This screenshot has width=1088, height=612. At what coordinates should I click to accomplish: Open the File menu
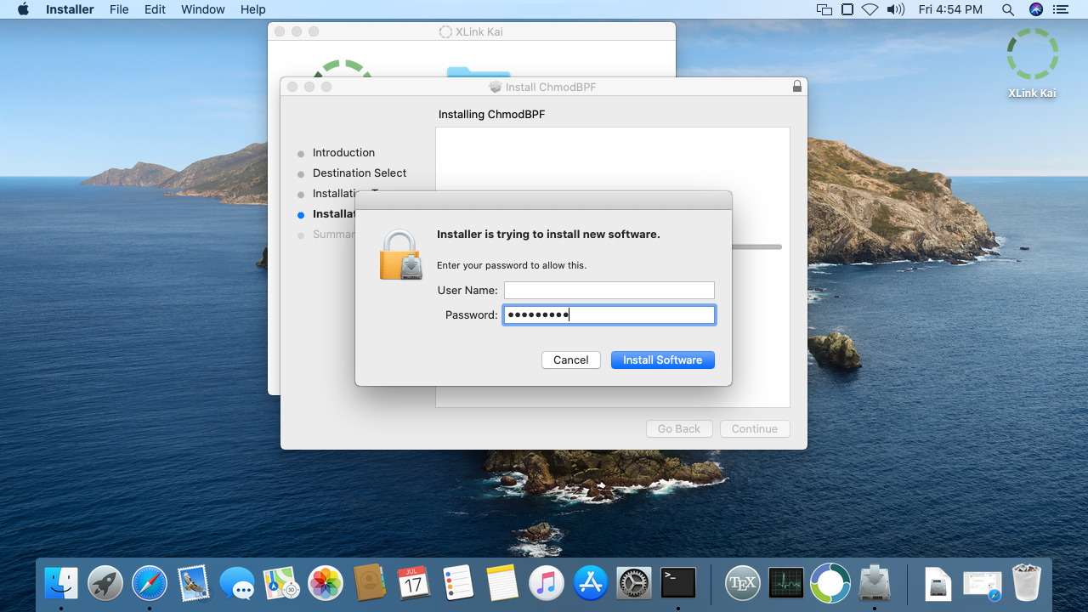point(119,9)
